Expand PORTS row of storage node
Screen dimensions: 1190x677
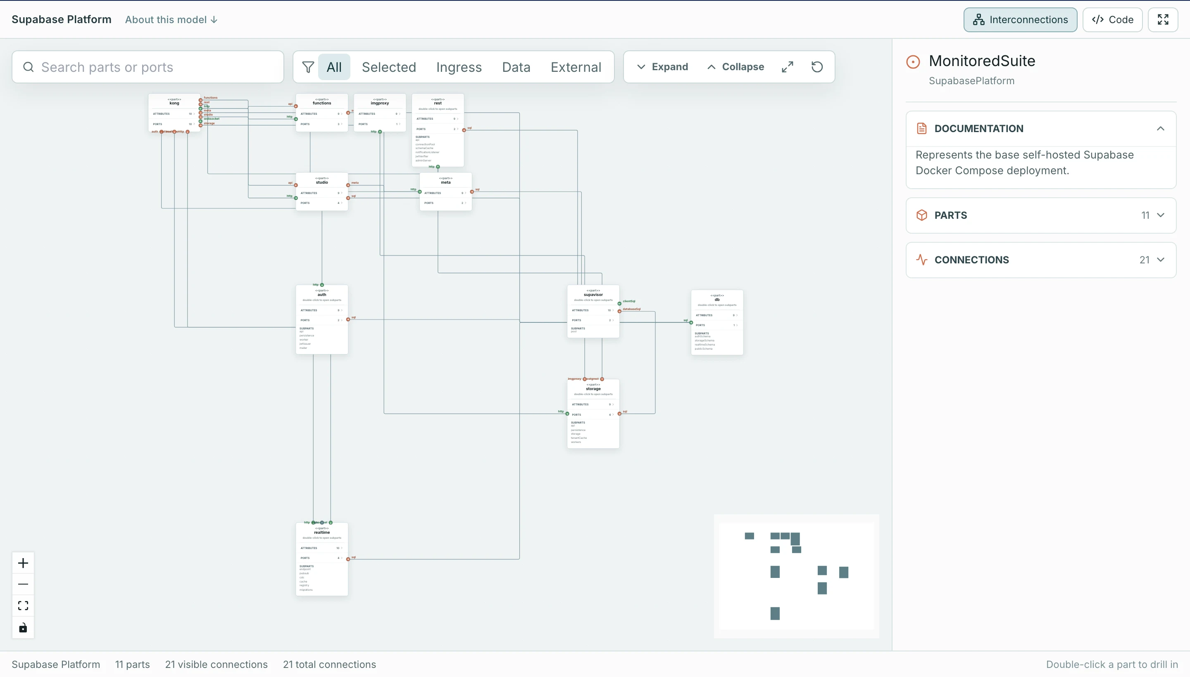tap(593, 415)
